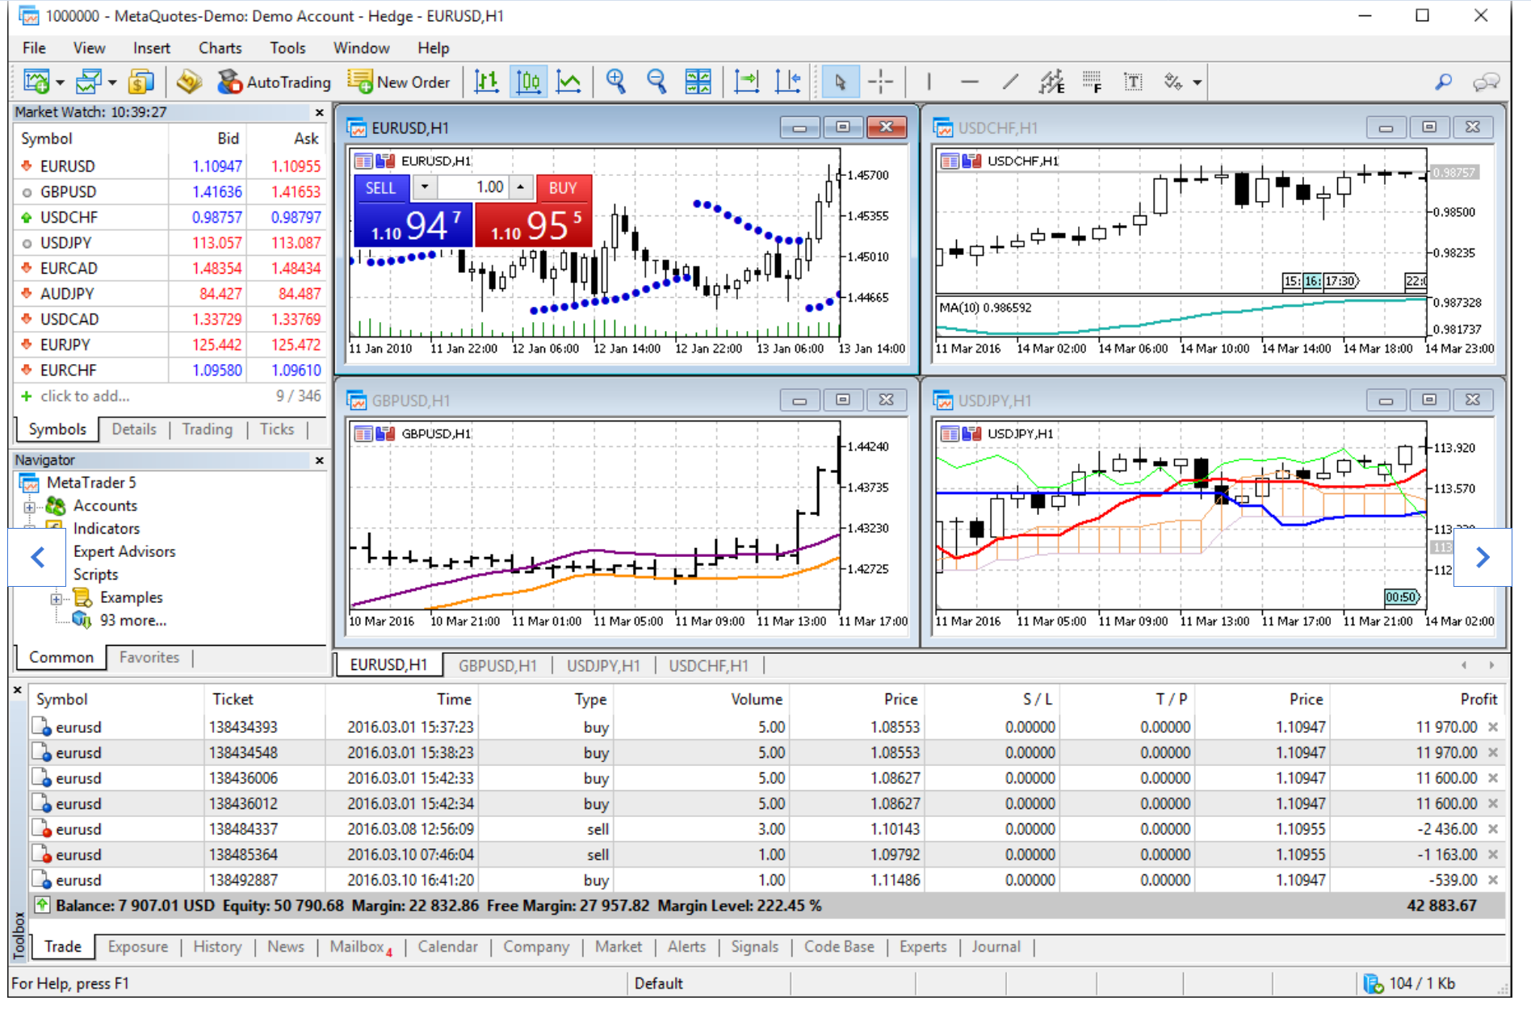Open the objects shapes dropdown arrow
Viewport: 1531px width, 1009px height.
1198,82
